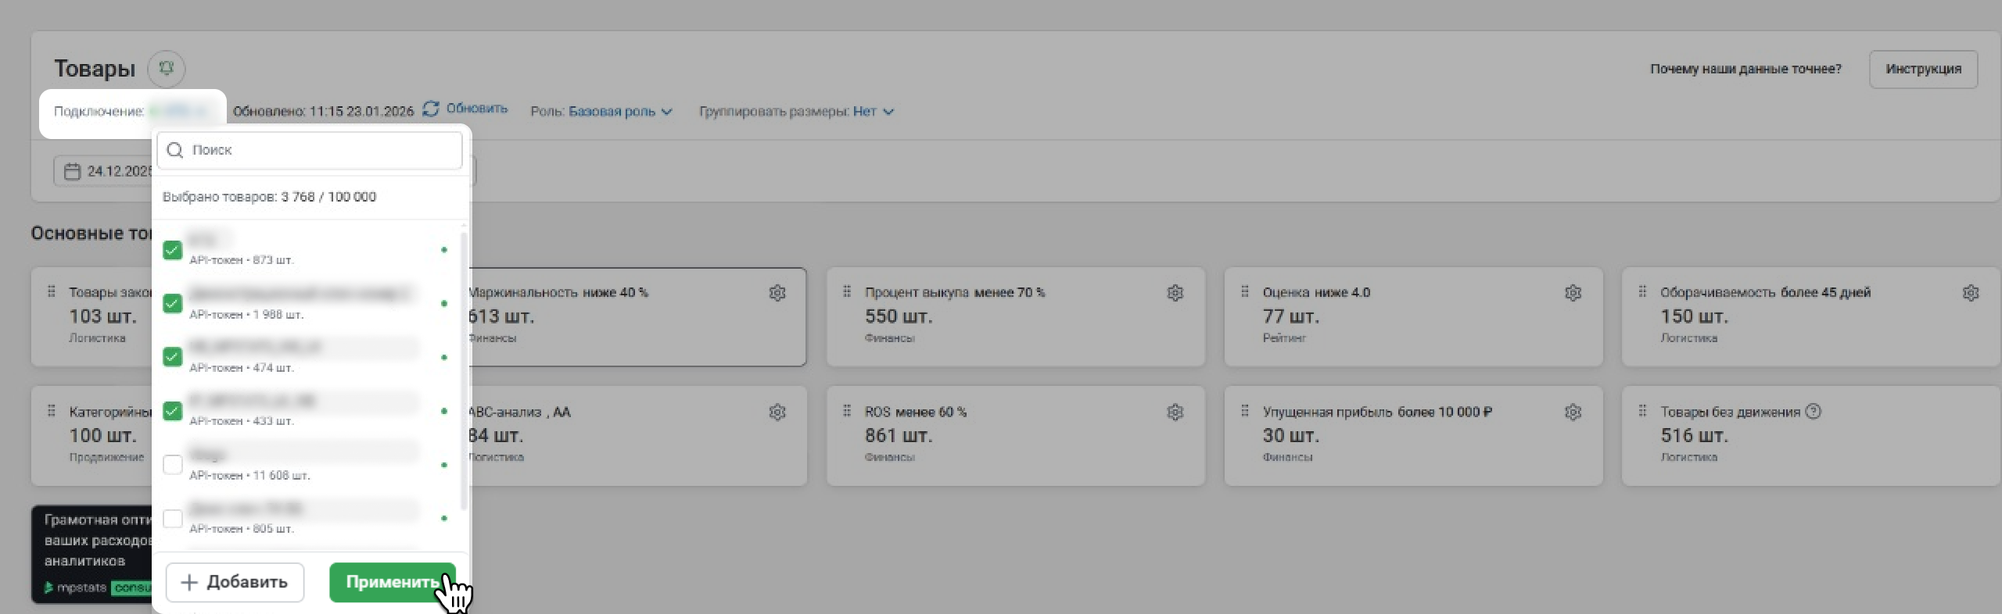2002x614 pixels.
Task: Click the Добавить button
Action: pyautogui.click(x=235, y=582)
